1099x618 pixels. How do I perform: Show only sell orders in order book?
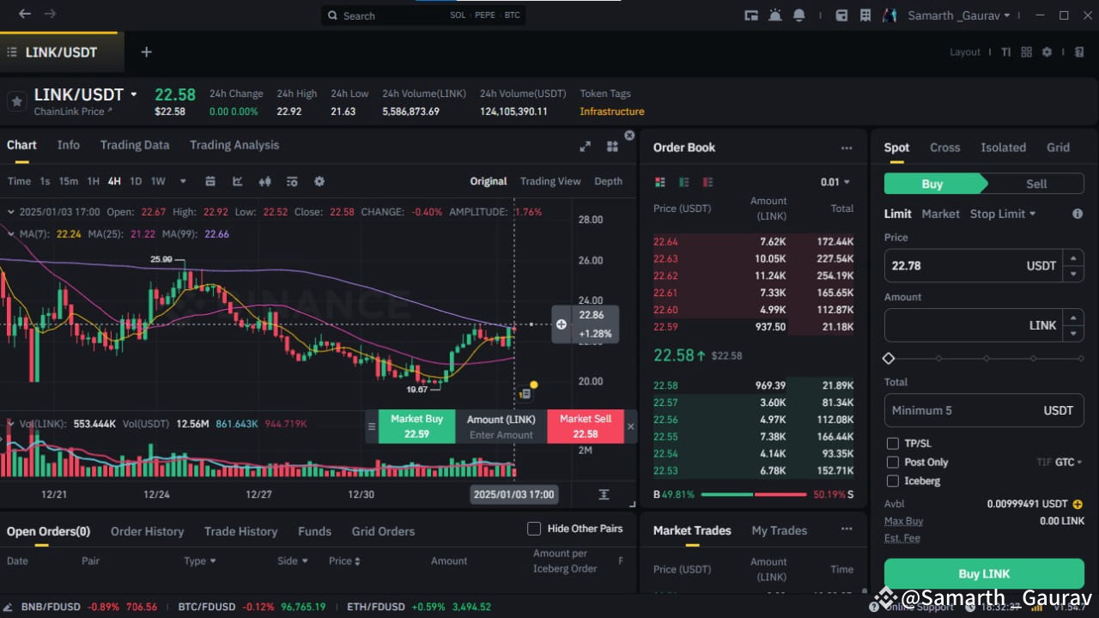708,182
